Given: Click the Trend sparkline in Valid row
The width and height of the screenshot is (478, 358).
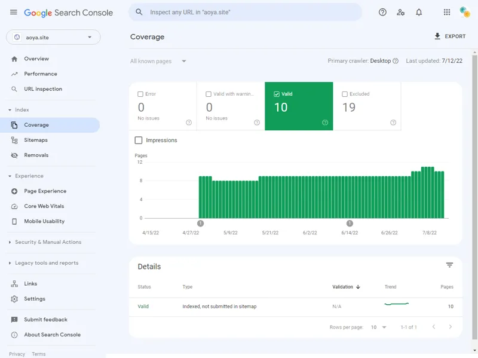Looking at the screenshot, I should 396,304.
